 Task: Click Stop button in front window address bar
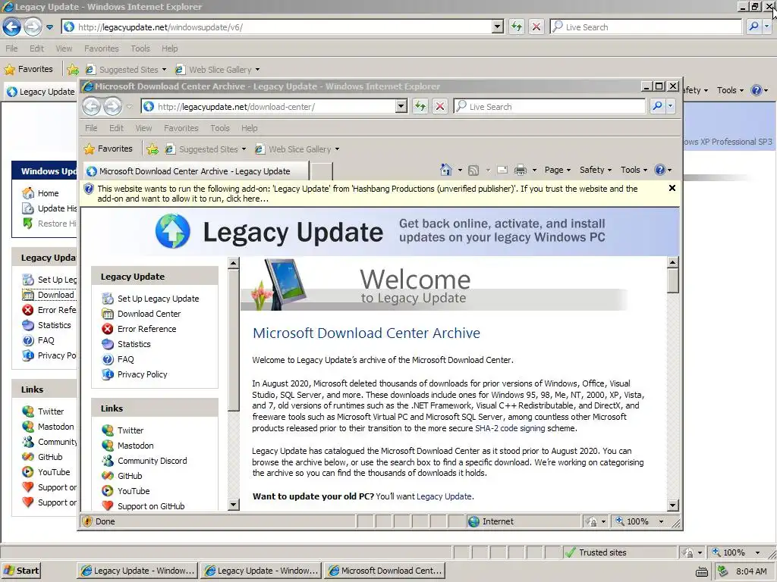point(439,106)
